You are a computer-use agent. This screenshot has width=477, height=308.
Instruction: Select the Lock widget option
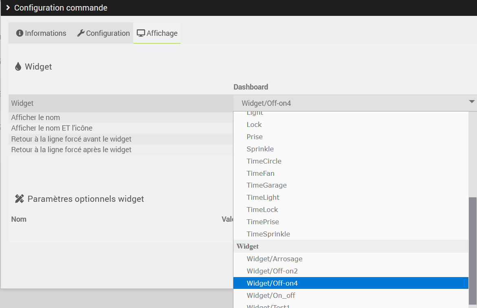254,125
